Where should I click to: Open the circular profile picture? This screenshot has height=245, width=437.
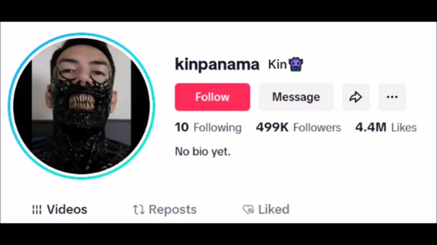82,106
